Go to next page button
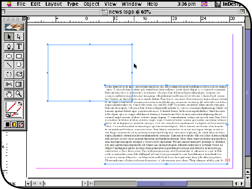Viewport: 252px width, 189px height. [85, 183]
